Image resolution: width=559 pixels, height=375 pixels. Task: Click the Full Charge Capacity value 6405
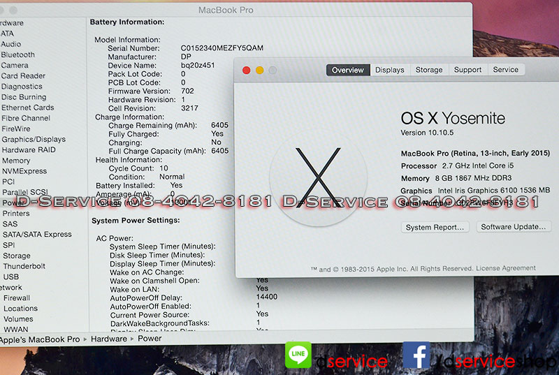[219, 151]
